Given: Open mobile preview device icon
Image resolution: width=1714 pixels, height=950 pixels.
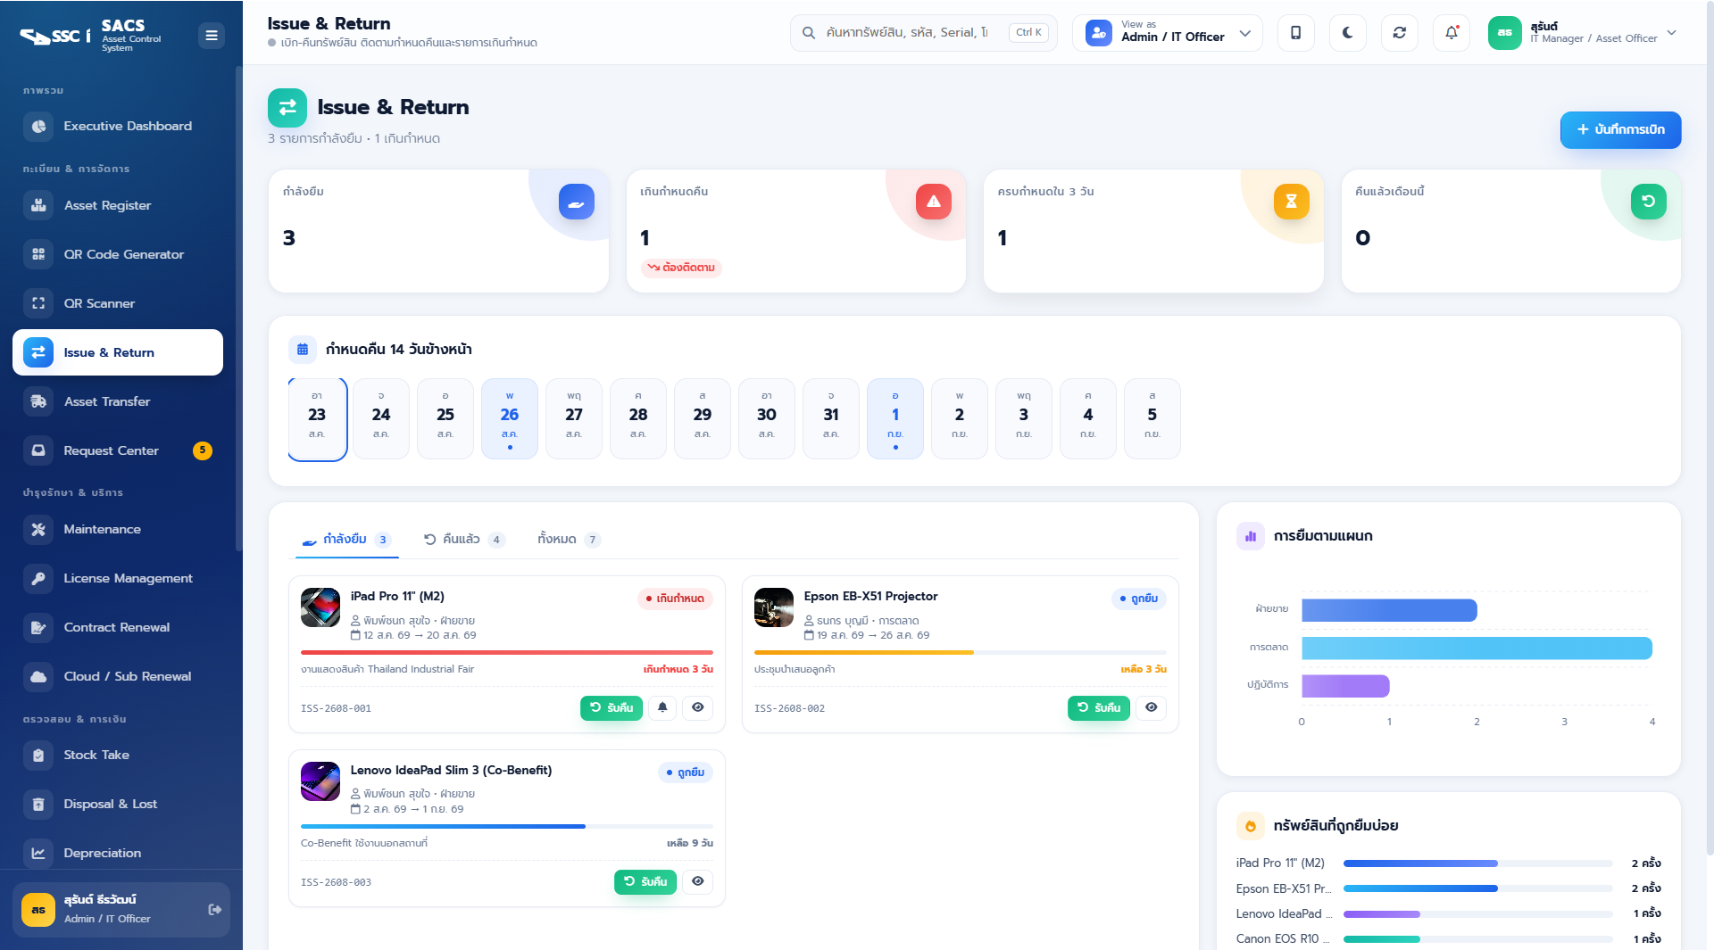Looking at the screenshot, I should pos(1295,33).
